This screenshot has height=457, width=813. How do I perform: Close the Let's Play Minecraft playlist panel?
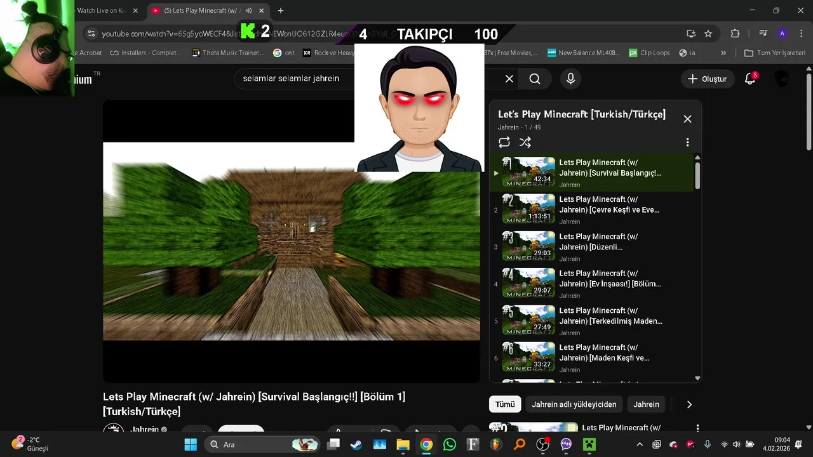[x=687, y=119]
